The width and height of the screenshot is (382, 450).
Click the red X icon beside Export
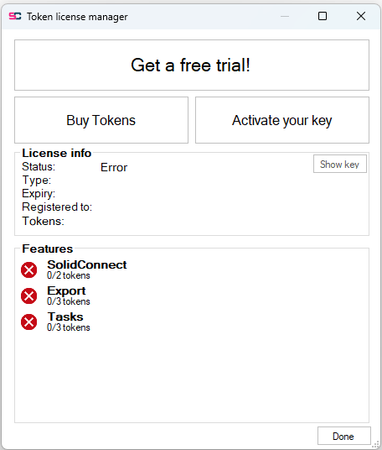29,296
